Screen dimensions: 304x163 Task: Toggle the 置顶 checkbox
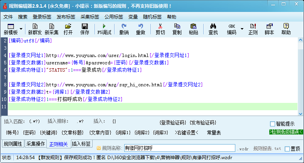[x=287, y=149]
